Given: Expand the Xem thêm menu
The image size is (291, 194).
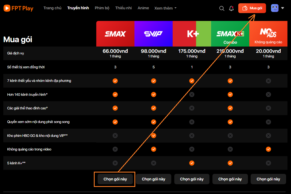Looking at the screenshot, I should (165, 8).
